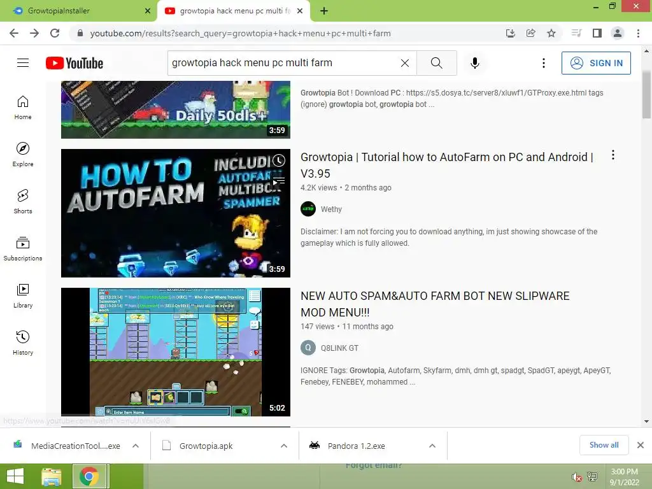Screen dimensions: 652x489
Task: Open media controls icon in Chrome toolbar
Action: click(x=576, y=33)
